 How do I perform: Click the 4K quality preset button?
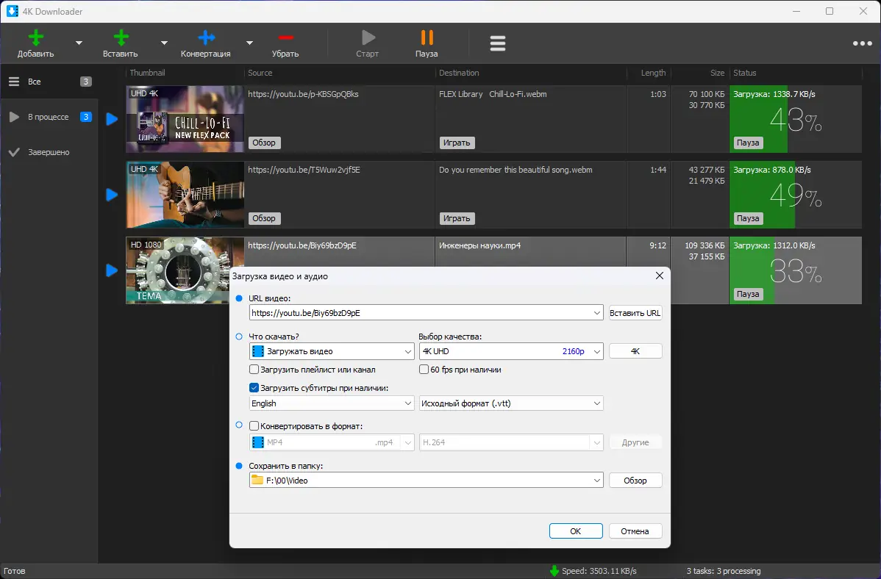pos(635,351)
